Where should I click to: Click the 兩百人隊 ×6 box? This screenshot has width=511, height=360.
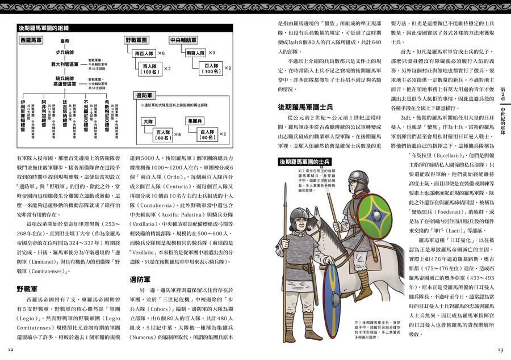coord(144,53)
